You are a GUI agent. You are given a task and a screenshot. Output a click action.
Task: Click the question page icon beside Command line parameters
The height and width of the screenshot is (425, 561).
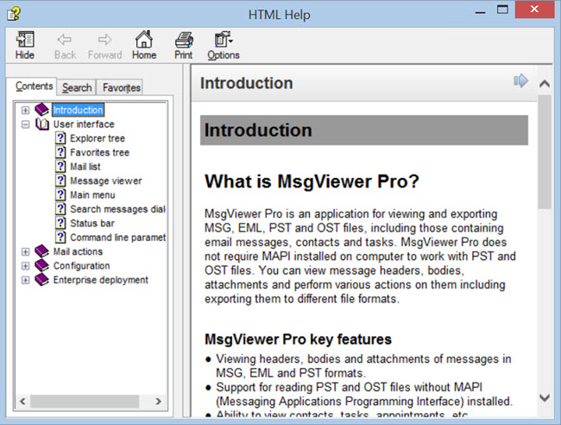60,237
